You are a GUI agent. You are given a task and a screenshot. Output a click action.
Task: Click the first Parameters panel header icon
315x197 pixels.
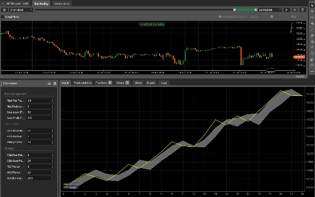point(49,83)
